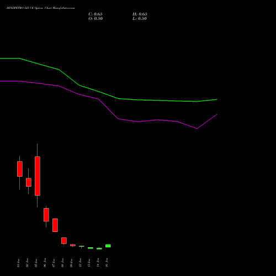This screenshot has height=276, width=276.
Task: Click the 01 Jan date axis label
Action: click(18, 263)
